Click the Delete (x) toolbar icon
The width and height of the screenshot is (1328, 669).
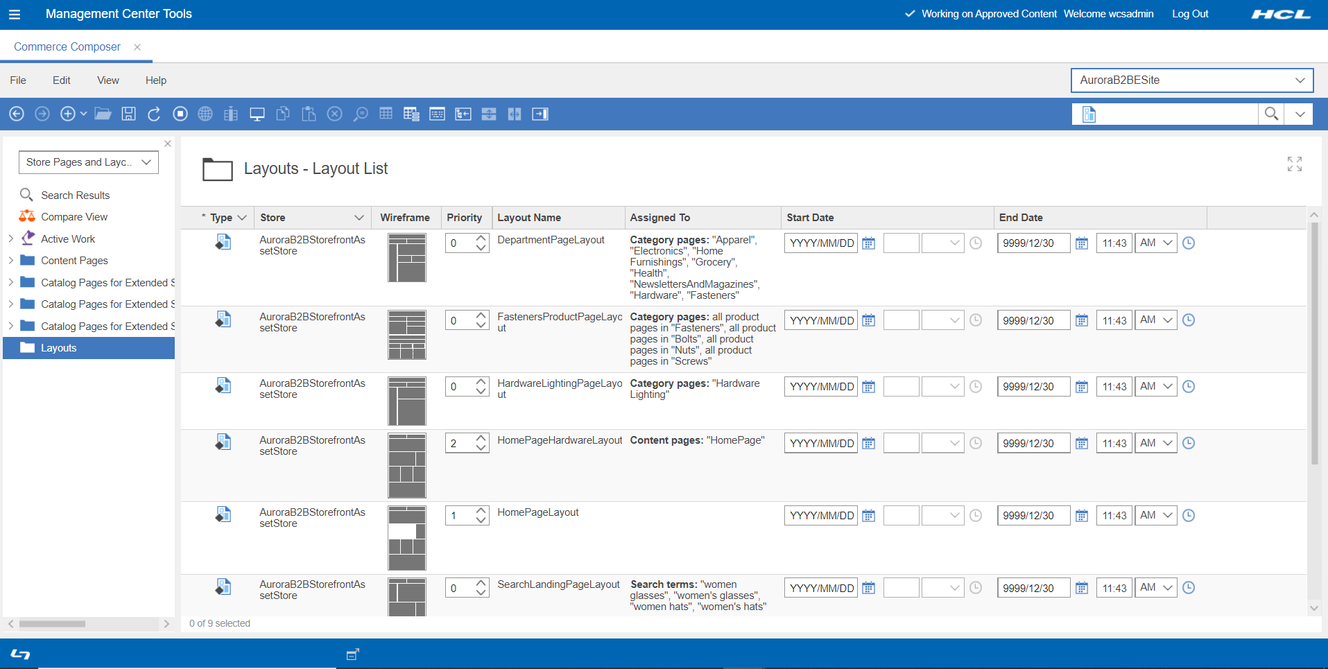(335, 114)
